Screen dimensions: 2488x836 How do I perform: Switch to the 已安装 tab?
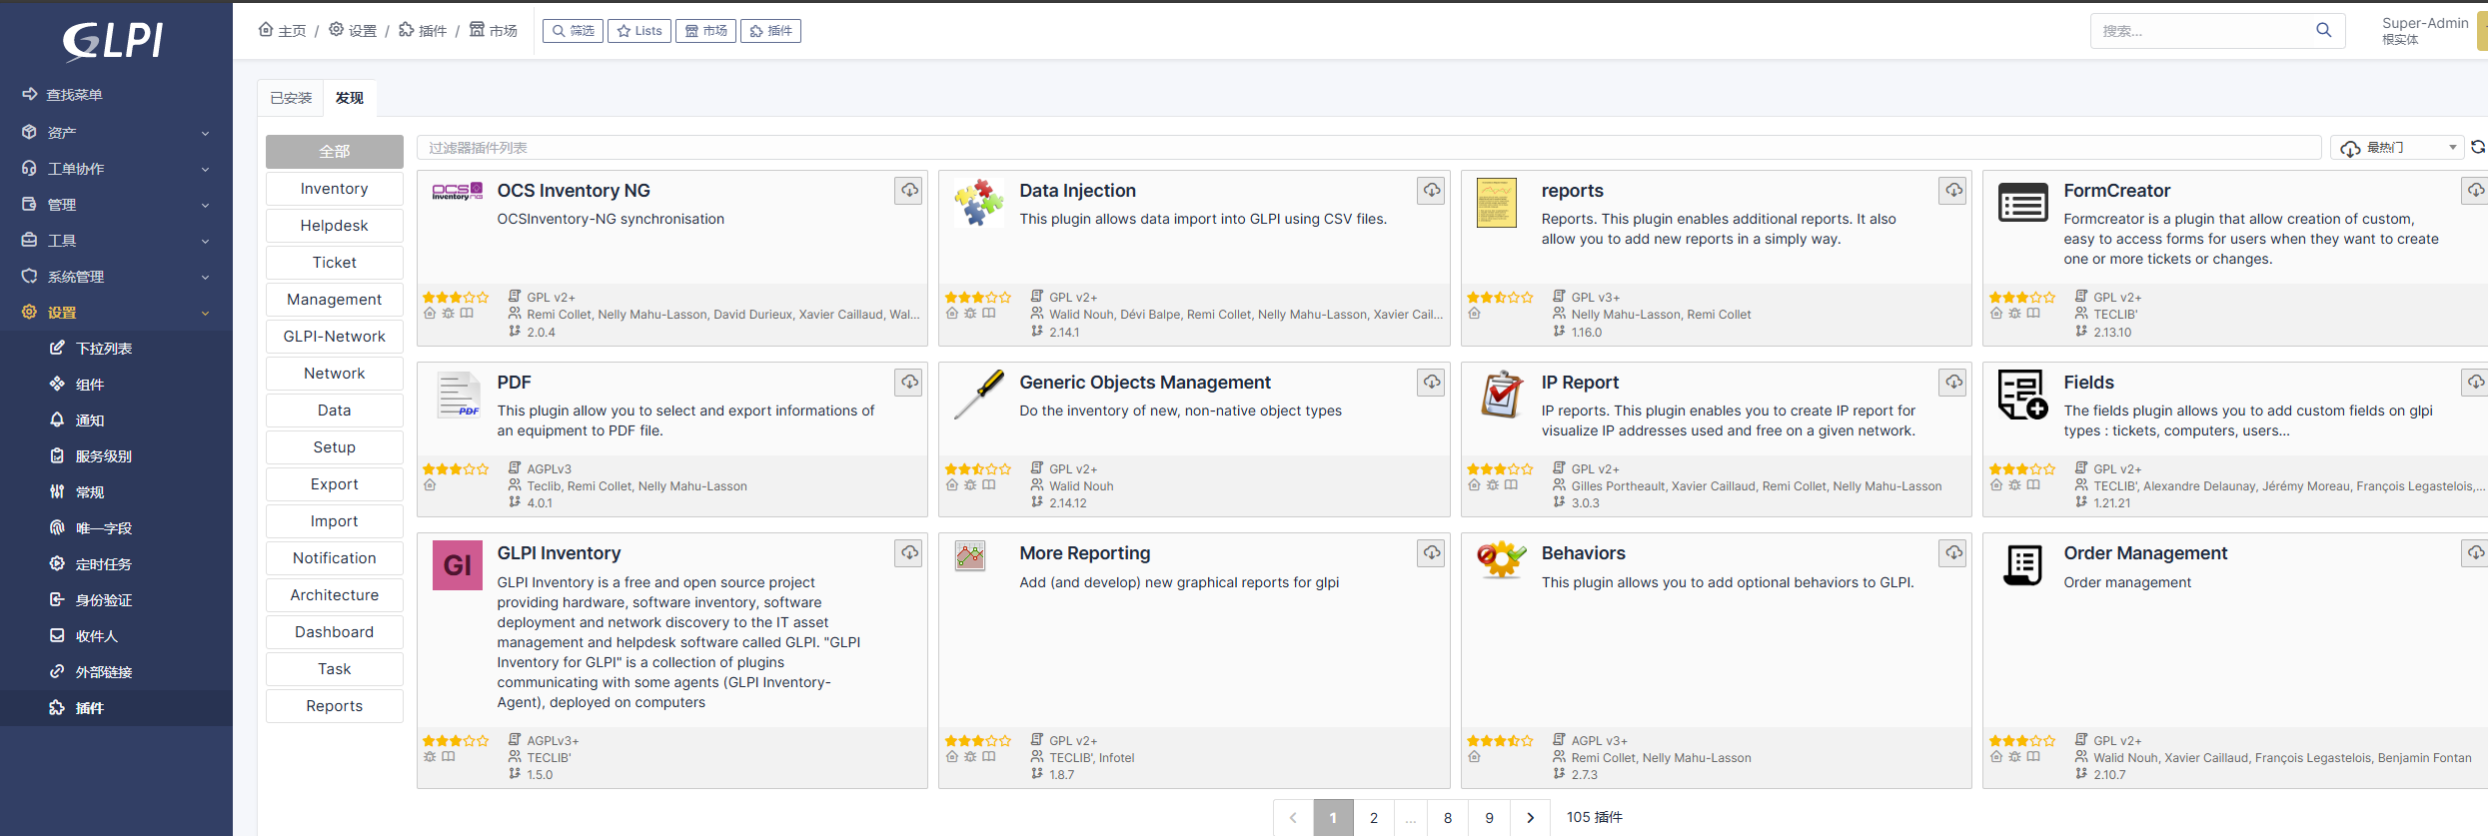(291, 98)
